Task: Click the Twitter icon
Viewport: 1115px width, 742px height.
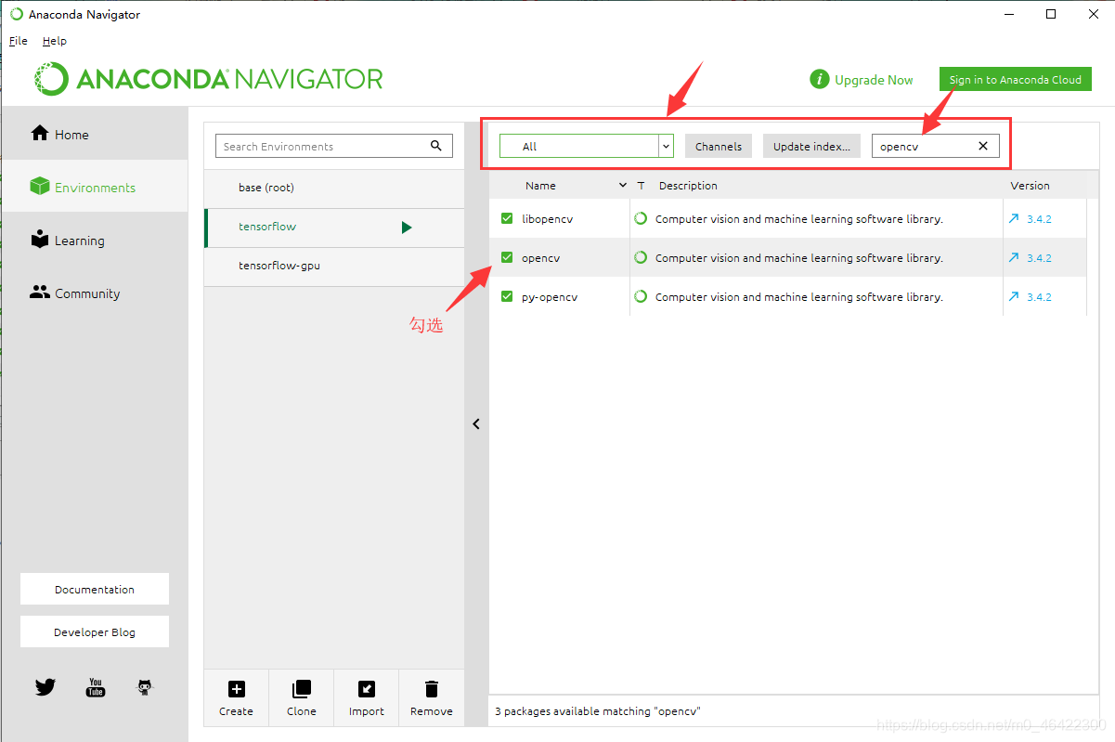Action: point(45,687)
